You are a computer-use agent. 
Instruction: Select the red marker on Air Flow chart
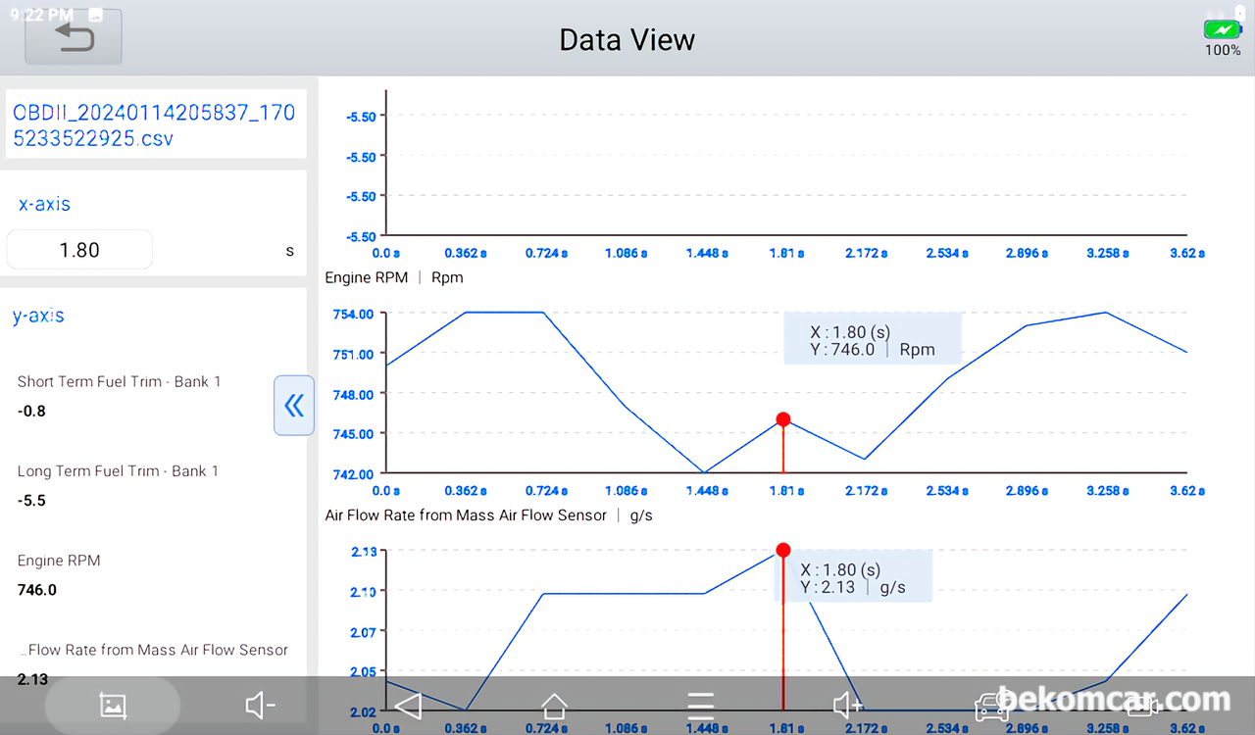[x=783, y=551]
